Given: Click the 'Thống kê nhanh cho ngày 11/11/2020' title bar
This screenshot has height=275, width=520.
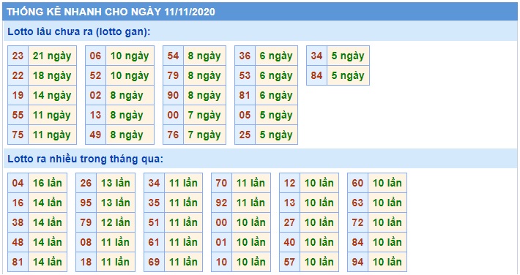Looking at the screenshot, I should click(260, 12).
